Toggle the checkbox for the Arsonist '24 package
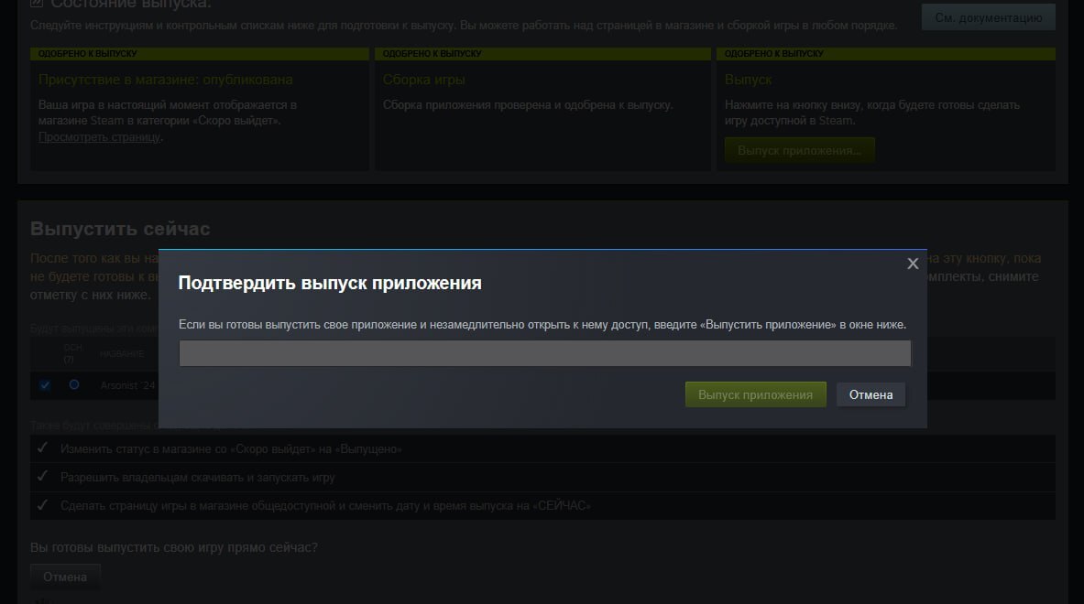Image resolution: width=1084 pixels, height=604 pixels. tap(45, 385)
